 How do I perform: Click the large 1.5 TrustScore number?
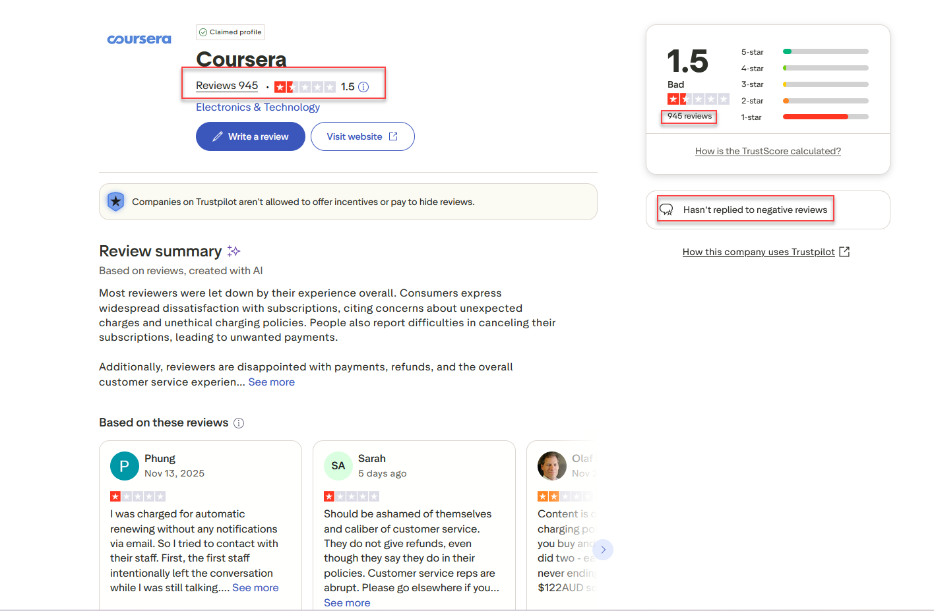click(x=687, y=61)
